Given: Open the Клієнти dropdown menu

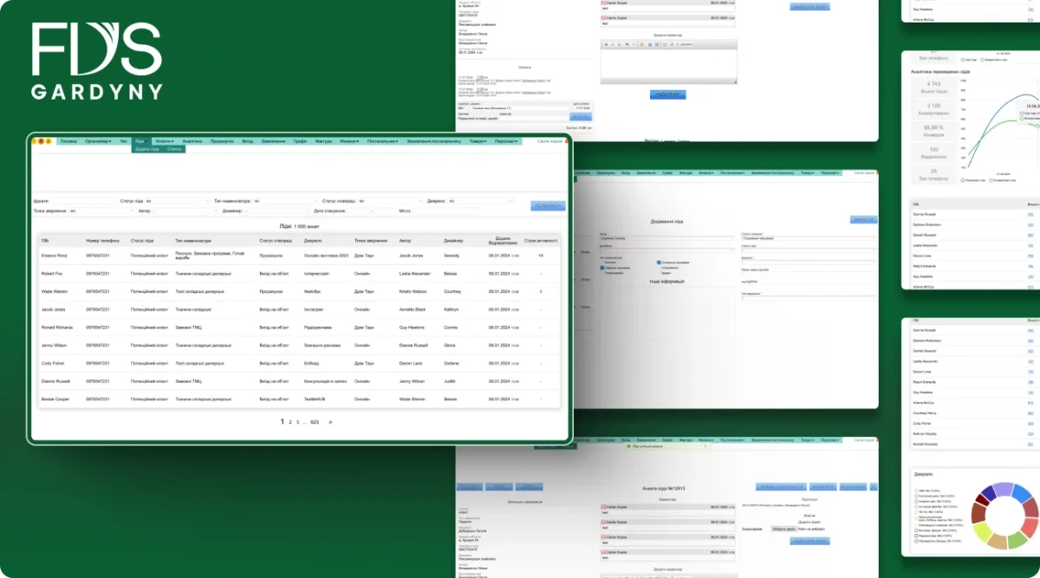Looking at the screenshot, I should coord(165,141).
